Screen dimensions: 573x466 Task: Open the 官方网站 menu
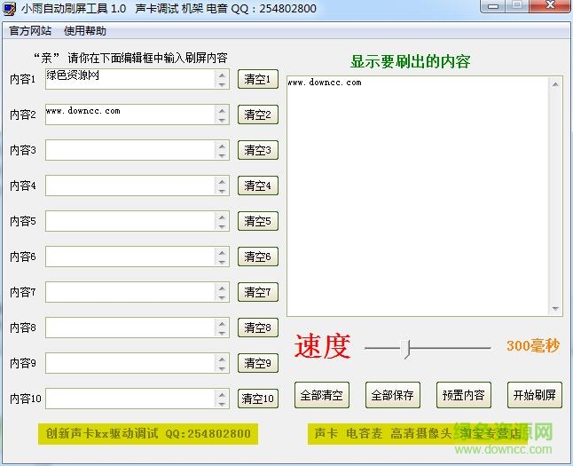pos(30,31)
